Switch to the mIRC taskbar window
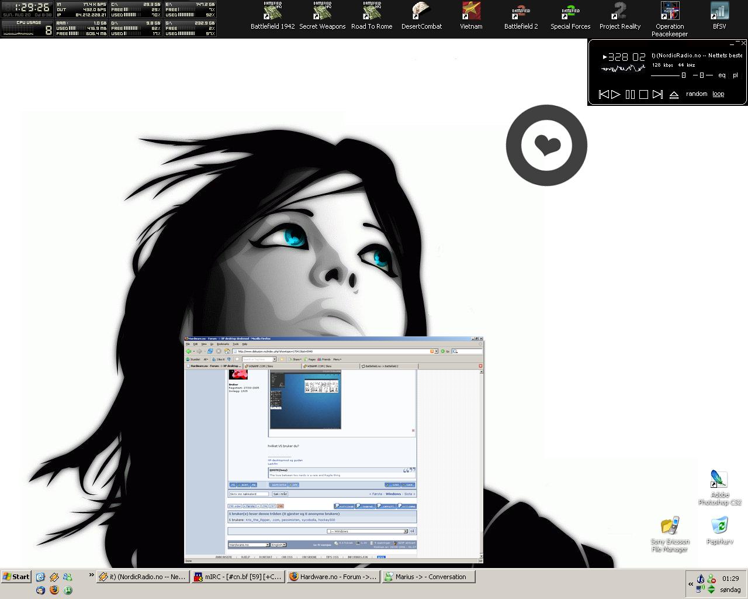Viewport: 748px width, 599px height. [x=238, y=577]
